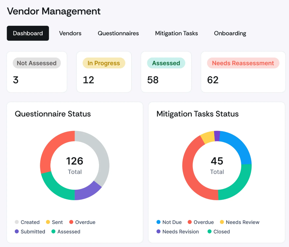This screenshot has width=289, height=247.
Task: Open the Onboarding tab
Action: point(230,33)
